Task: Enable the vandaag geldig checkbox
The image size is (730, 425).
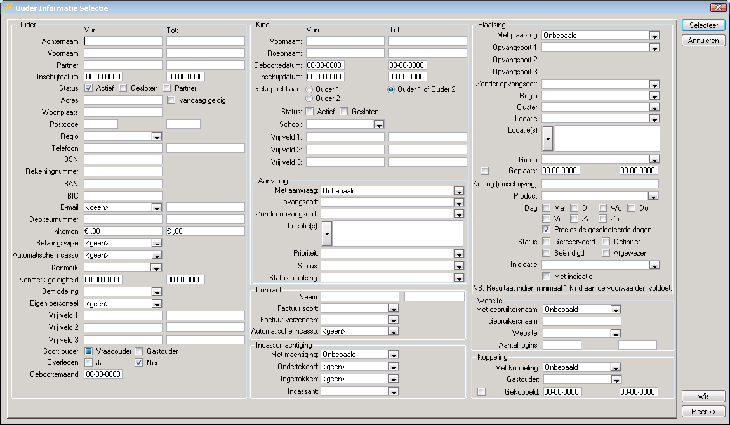Action: (171, 100)
